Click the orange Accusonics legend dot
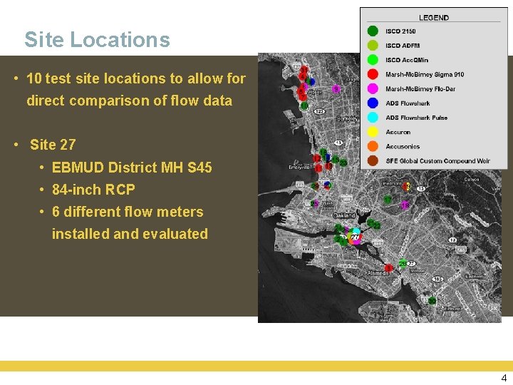 tap(373, 146)
